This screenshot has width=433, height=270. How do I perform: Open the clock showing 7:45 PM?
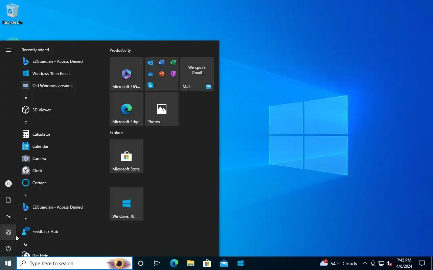[404, 263]
